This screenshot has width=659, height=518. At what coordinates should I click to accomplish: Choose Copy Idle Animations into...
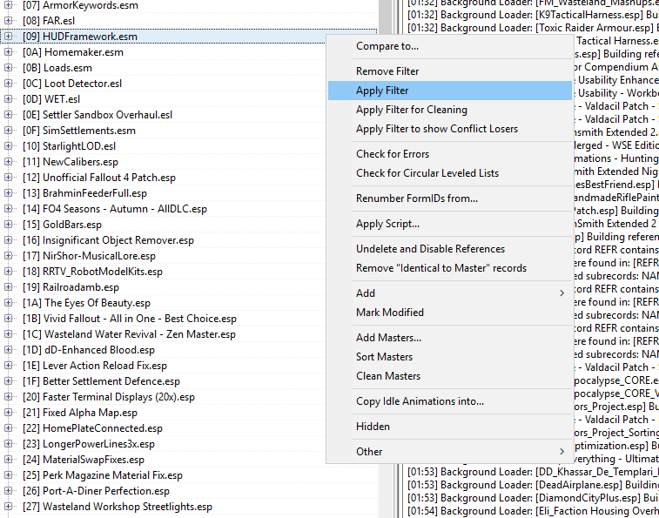(450, 401)
